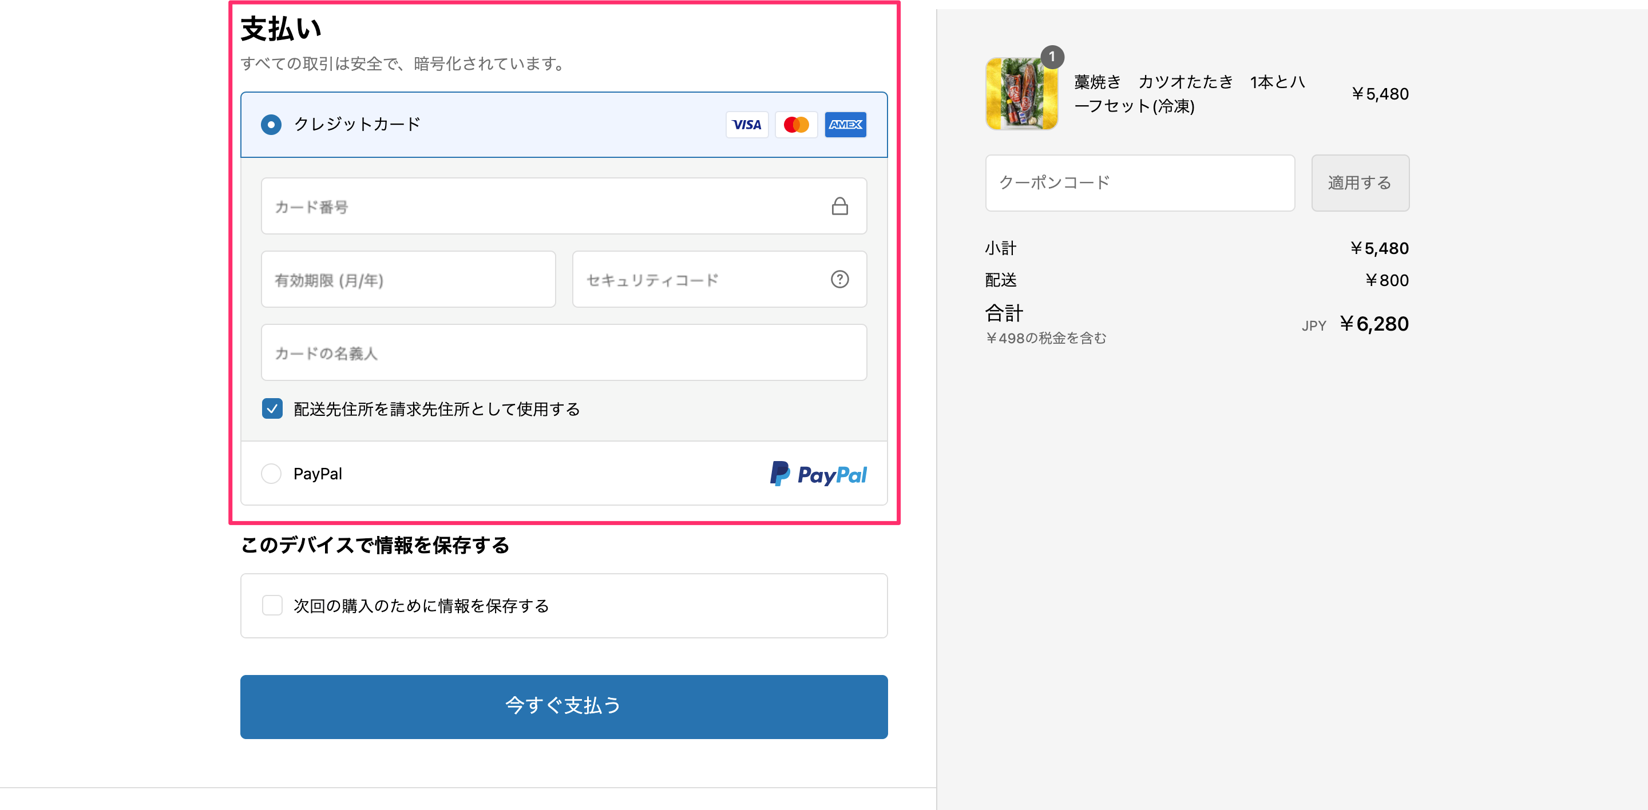The width and height of the screenshot is (1648, 810).
Task: Click the クーポンコード input field
Action: 1139,183
